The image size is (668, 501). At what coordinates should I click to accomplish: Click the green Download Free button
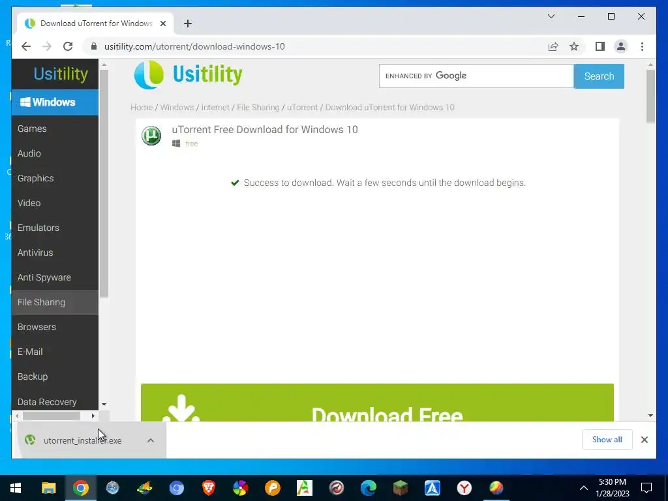pyautogui.click(x=377, y=402)
